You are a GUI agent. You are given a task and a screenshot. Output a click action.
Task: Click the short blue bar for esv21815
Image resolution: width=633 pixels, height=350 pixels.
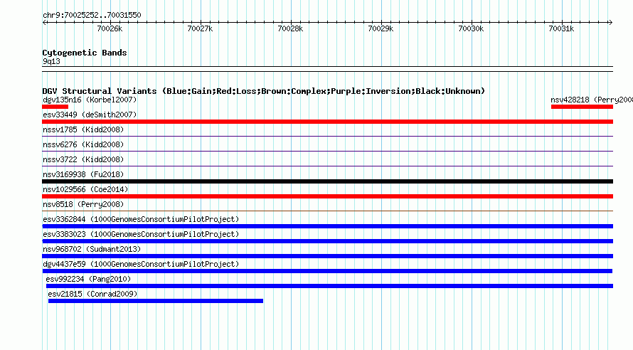[x=156, y=301]
